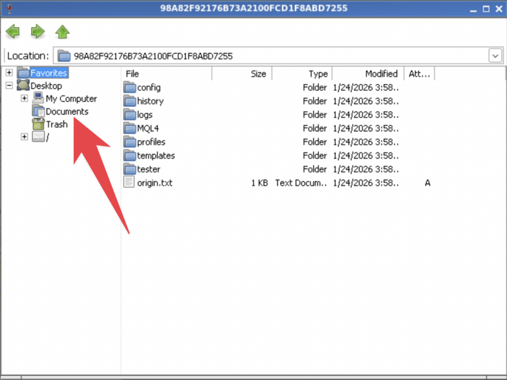
Task: Select the tester folder row
Action: click(x=149, y=169)
